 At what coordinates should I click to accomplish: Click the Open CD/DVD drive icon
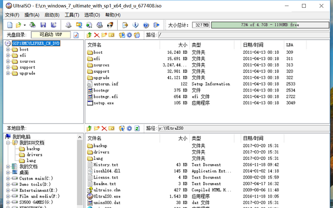pos(33,25)
